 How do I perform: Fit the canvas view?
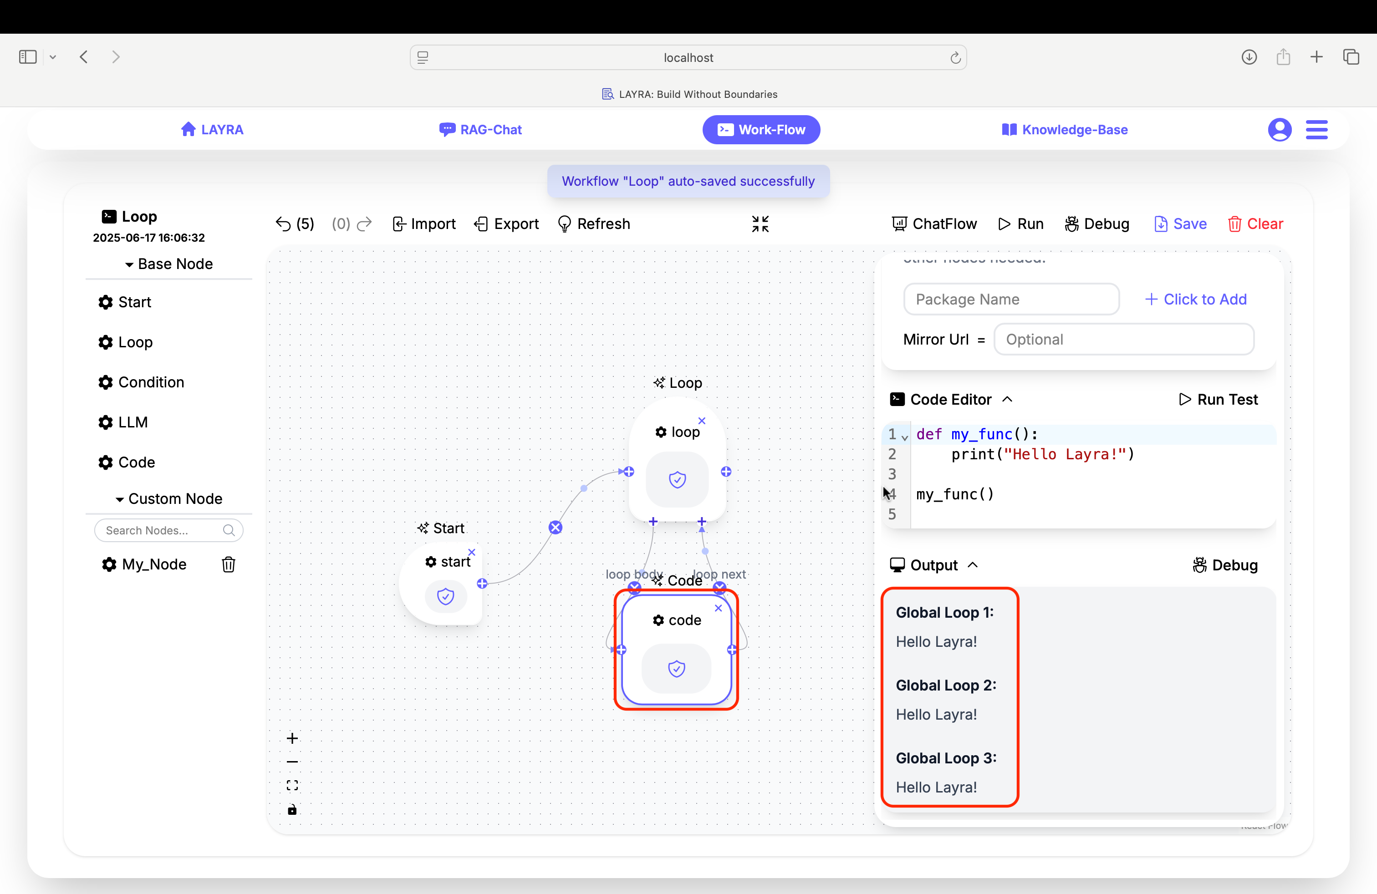(292, 785)
